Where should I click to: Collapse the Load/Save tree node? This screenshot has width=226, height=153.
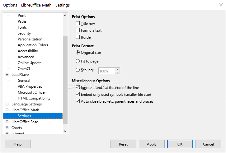(7, 75)
